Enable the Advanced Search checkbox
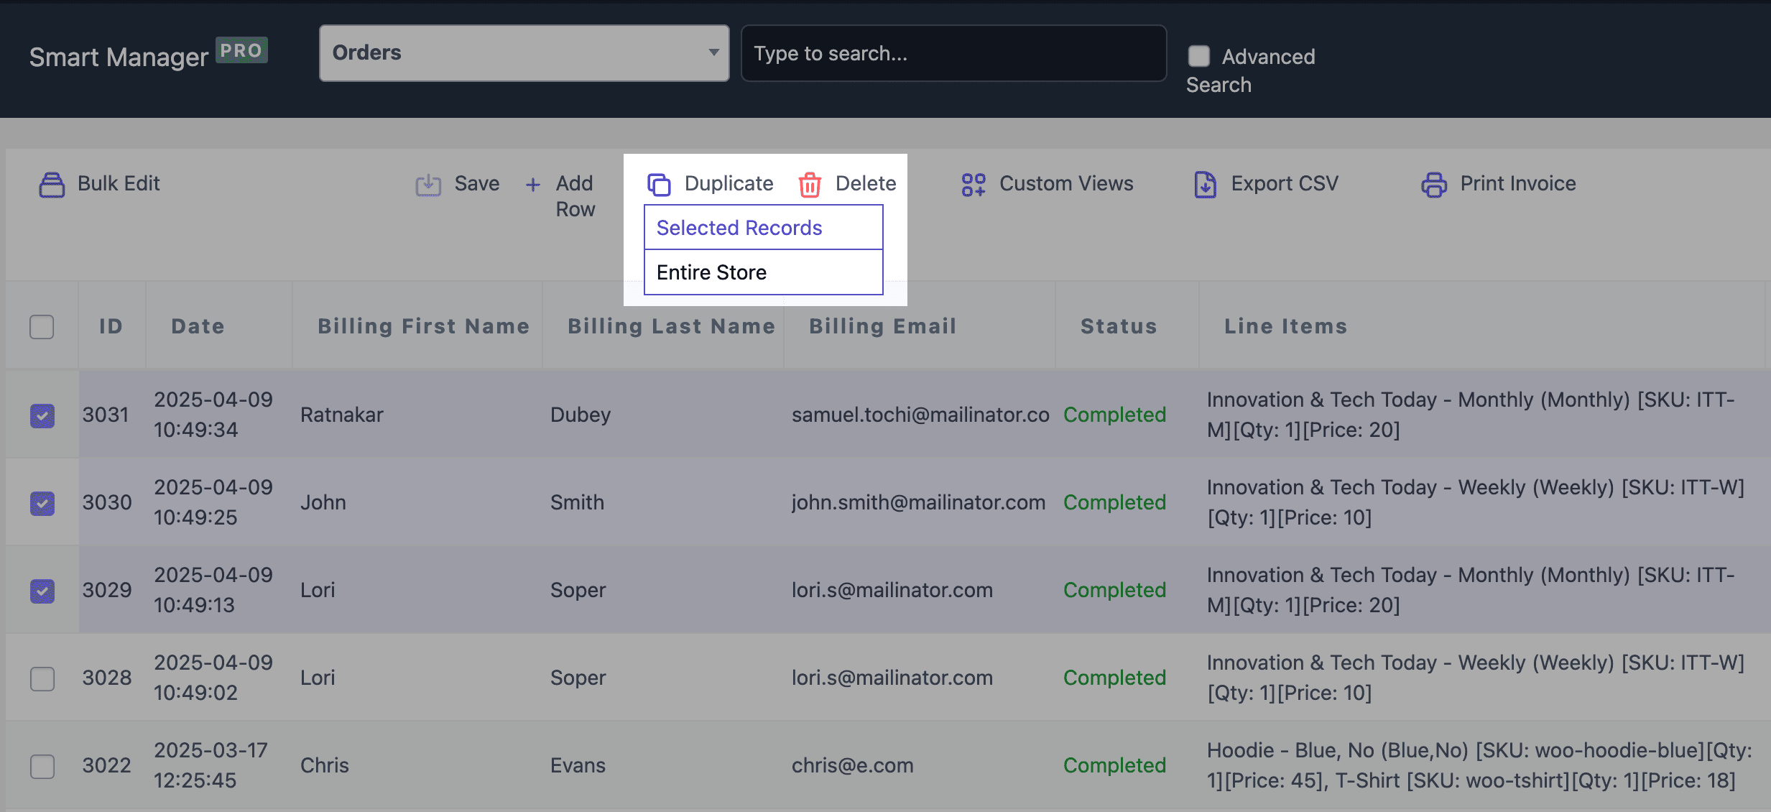The image size is (1771, 812). 1198,56
